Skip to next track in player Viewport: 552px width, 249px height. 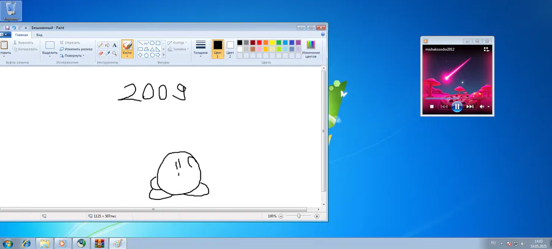coord(470,107)
